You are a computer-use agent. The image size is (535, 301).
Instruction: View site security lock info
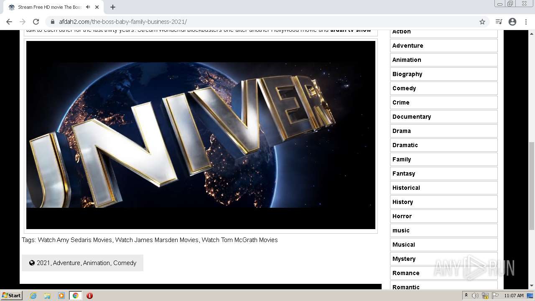52,22
